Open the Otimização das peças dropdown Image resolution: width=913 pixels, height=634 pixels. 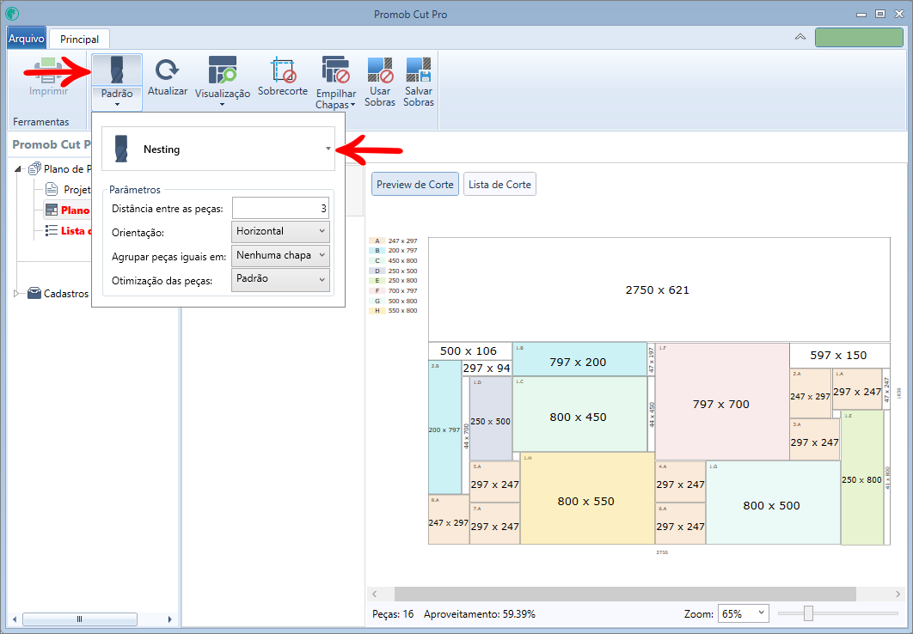280,279
